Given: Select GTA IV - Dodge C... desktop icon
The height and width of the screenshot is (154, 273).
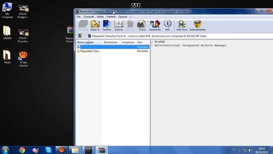Looking at the screenshot, I should [x=23, y=12].
